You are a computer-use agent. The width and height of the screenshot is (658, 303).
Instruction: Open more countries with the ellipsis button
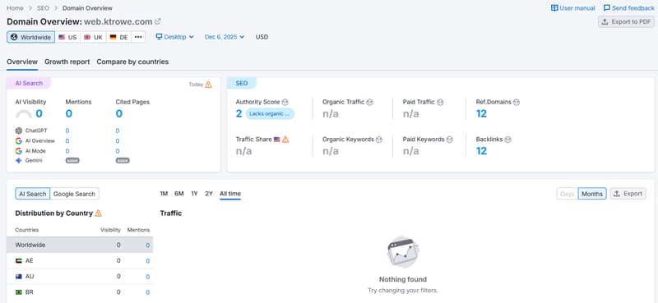click(x=138, y=37)
